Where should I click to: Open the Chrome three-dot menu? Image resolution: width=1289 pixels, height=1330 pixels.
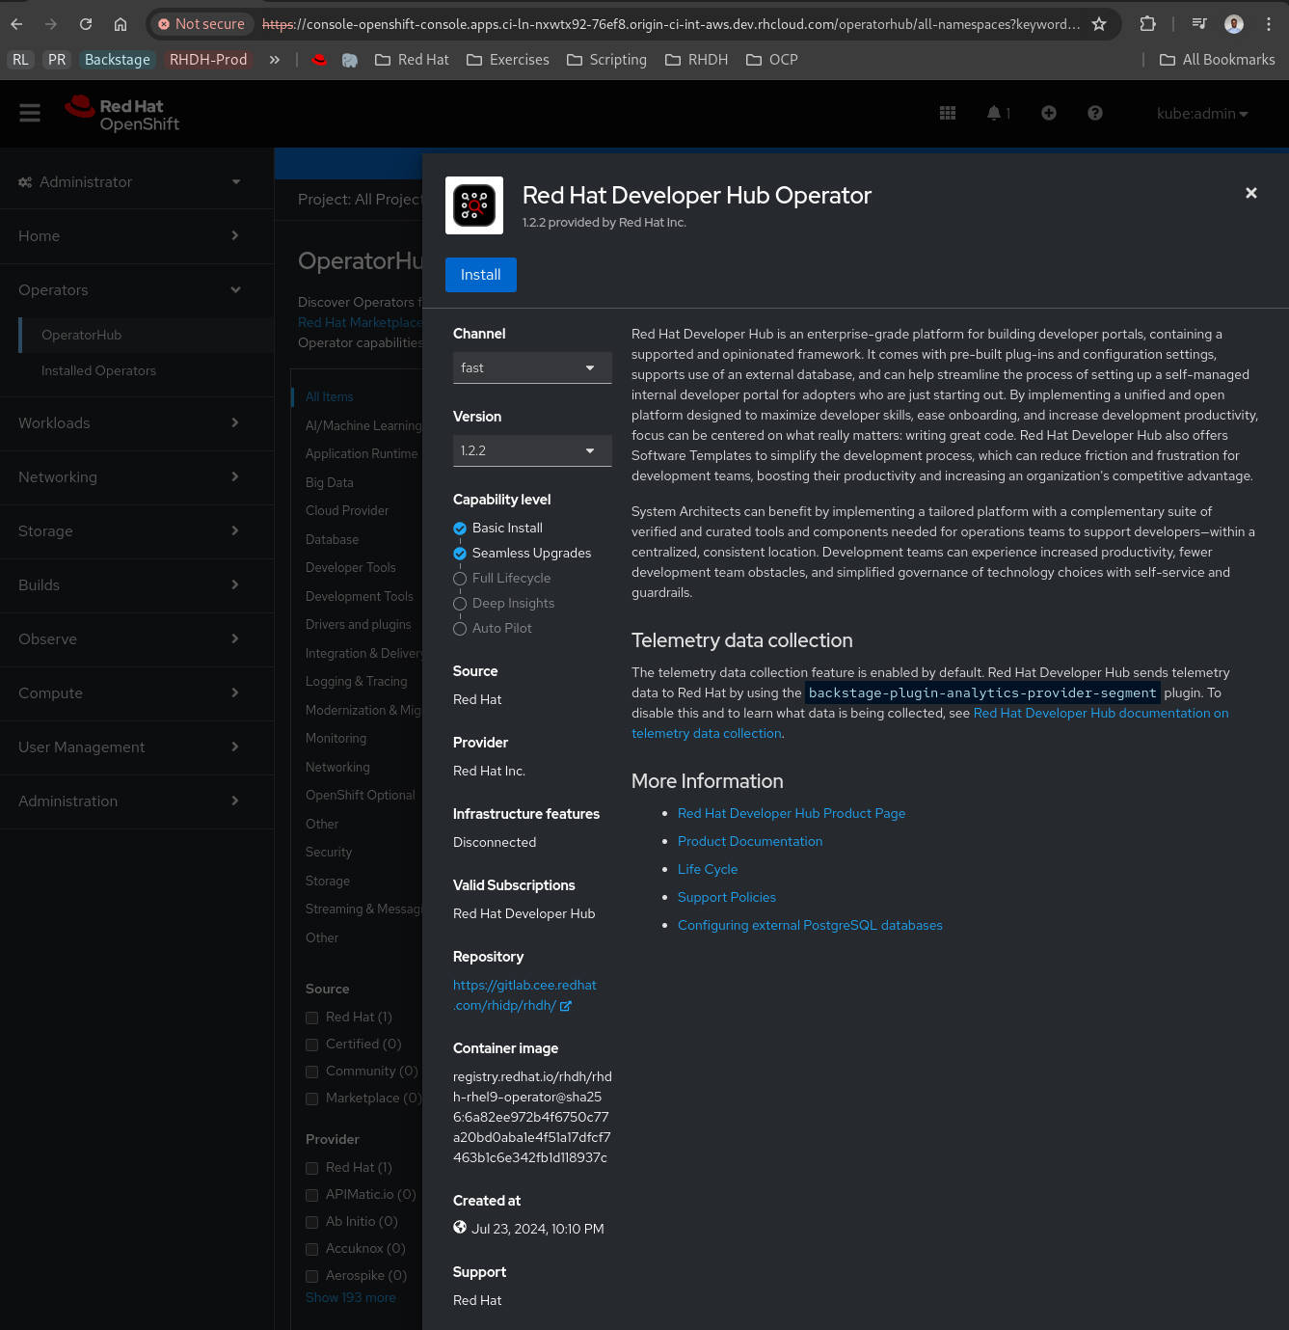[1269, 24]
